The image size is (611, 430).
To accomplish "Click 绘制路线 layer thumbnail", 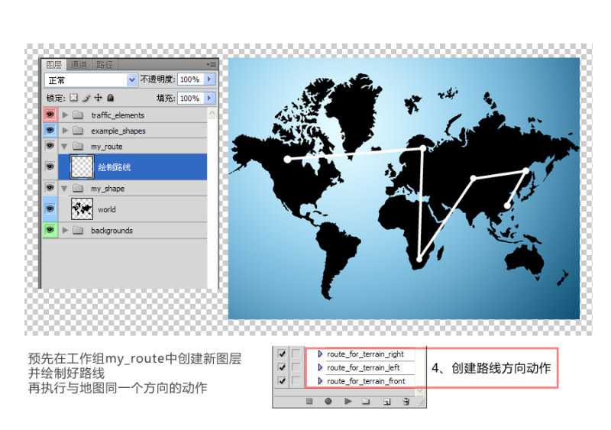I will pos(82,167).
